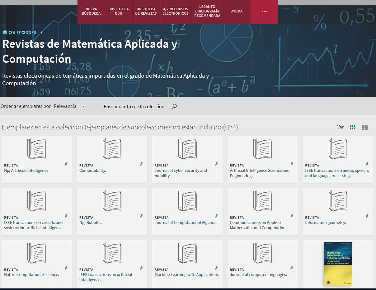The height and width of the screenshot is (290, 376).
Task: Toggle pin for Machine Learning with Applications
Action: coord(217,268)
